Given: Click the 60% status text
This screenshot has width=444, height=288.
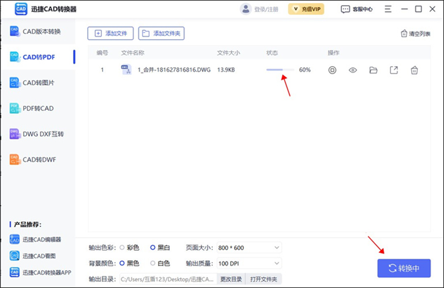Looking at the screenshot, I should [304, 70].
